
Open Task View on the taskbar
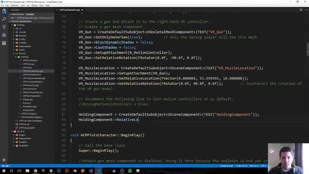coord(19,171)
